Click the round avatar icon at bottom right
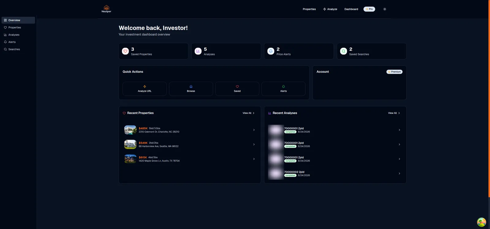 pos(481,222)
